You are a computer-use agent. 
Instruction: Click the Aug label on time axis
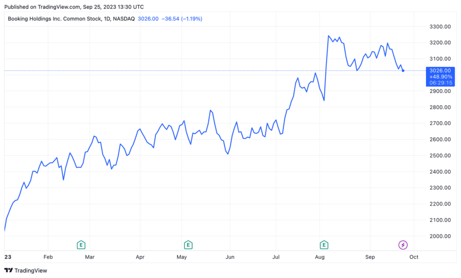tap(320, 257)
